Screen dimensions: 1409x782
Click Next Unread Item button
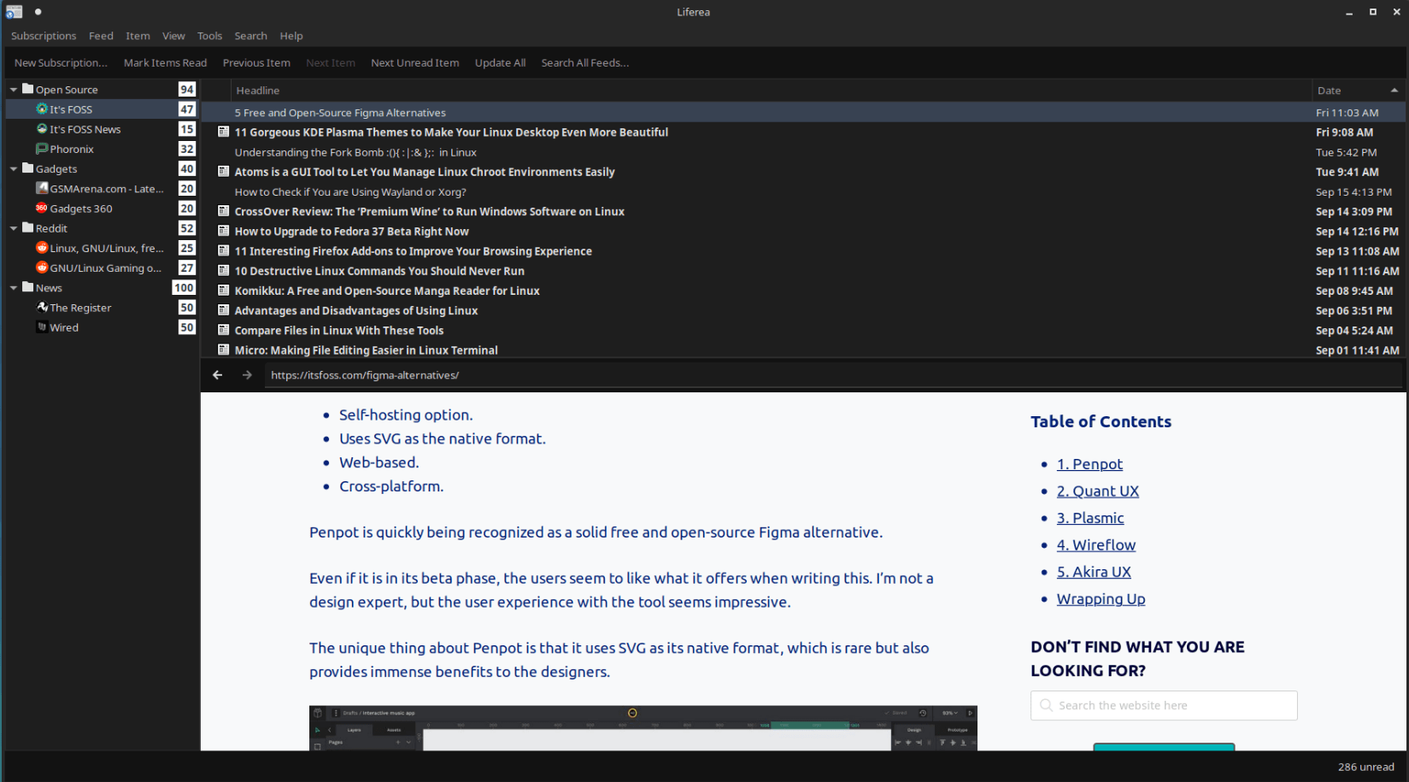414,63
